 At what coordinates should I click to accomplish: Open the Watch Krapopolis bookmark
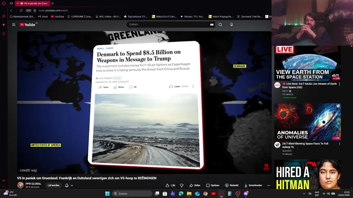(x=221, y=16)
